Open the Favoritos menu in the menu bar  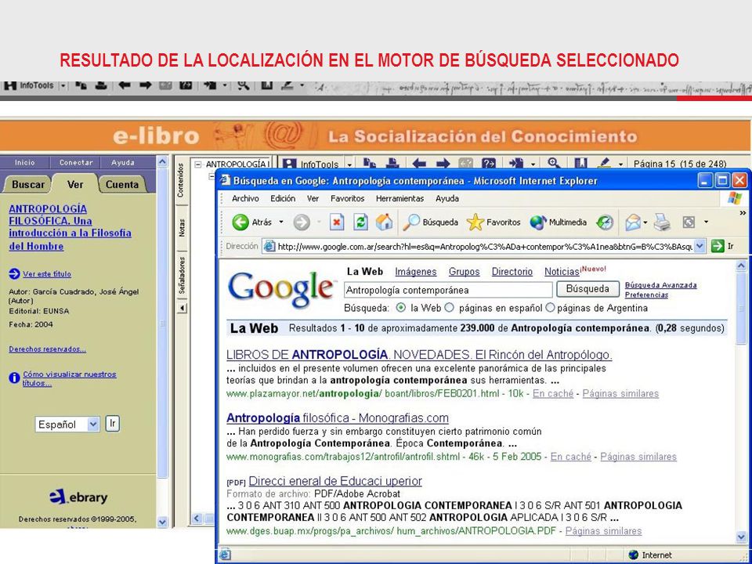coord(347,198)
